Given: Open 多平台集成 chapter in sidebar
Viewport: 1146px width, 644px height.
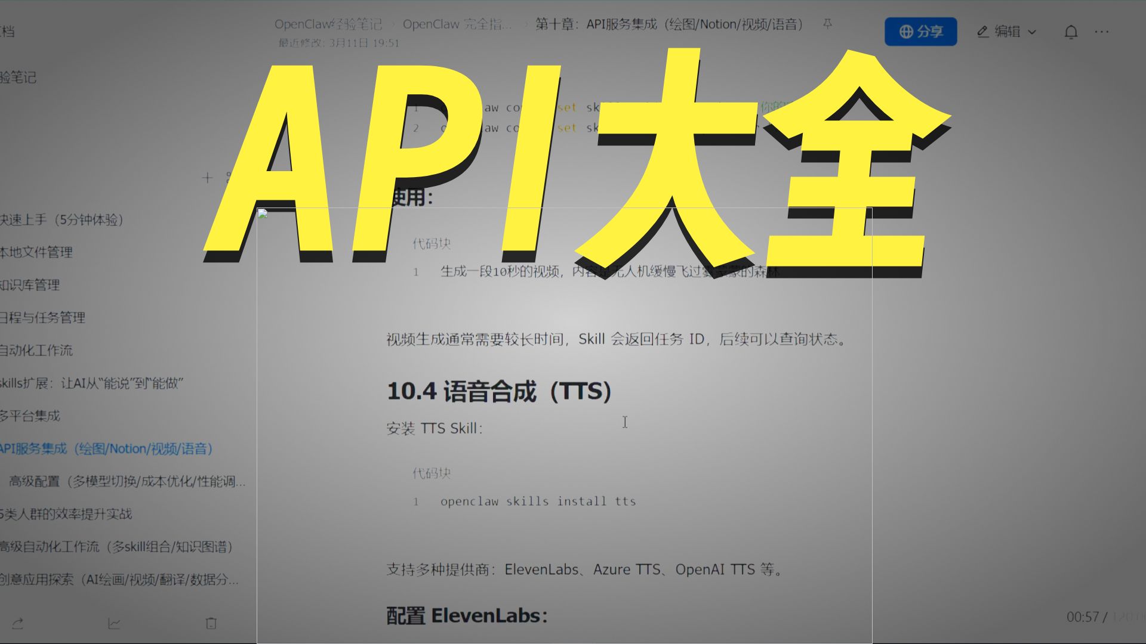Looking at the screenshot, I should tap(30, 416).
